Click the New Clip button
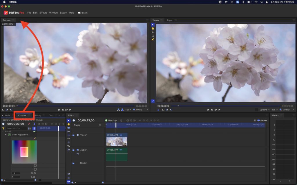 pos(111,120)
